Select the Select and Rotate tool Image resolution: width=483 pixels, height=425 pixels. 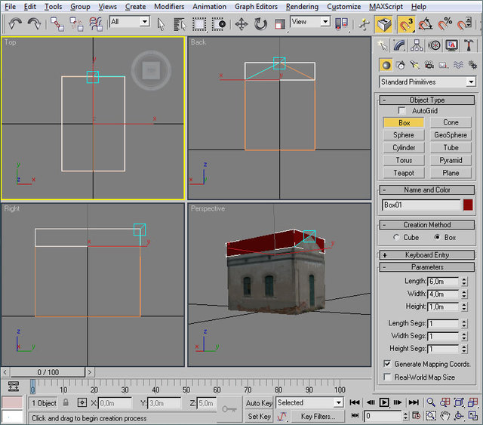[261, 23]
